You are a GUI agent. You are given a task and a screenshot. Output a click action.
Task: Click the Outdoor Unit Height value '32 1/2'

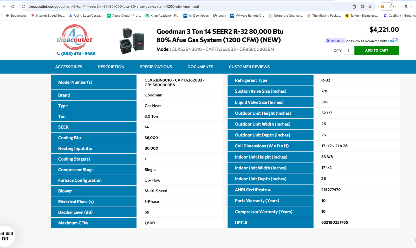(327, 113)
